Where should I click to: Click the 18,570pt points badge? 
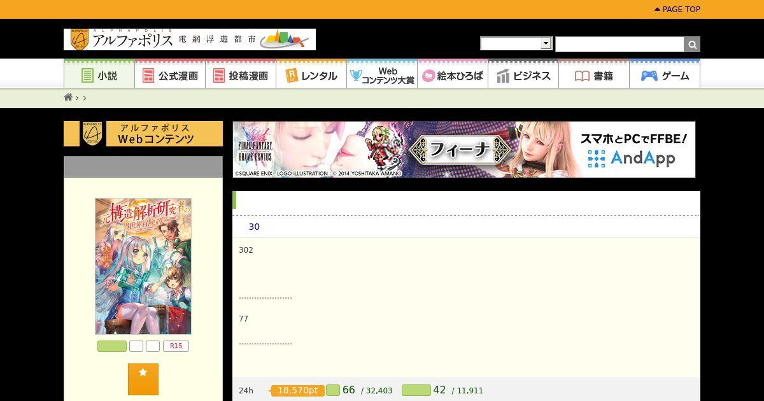pos(297,390)
